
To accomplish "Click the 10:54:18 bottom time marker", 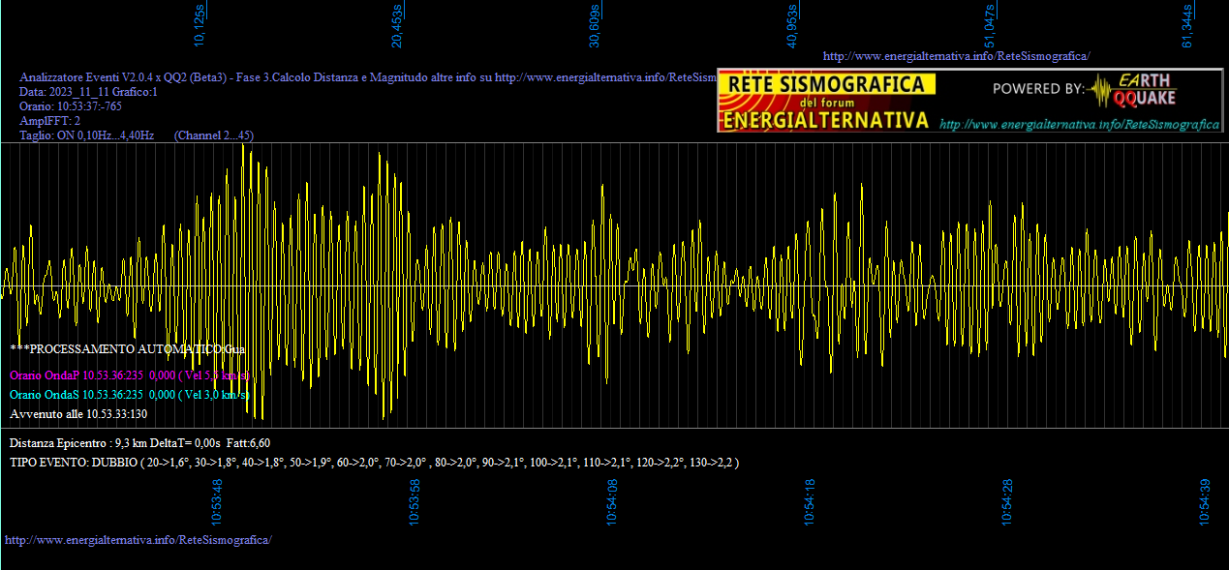I will pos(810,501).
